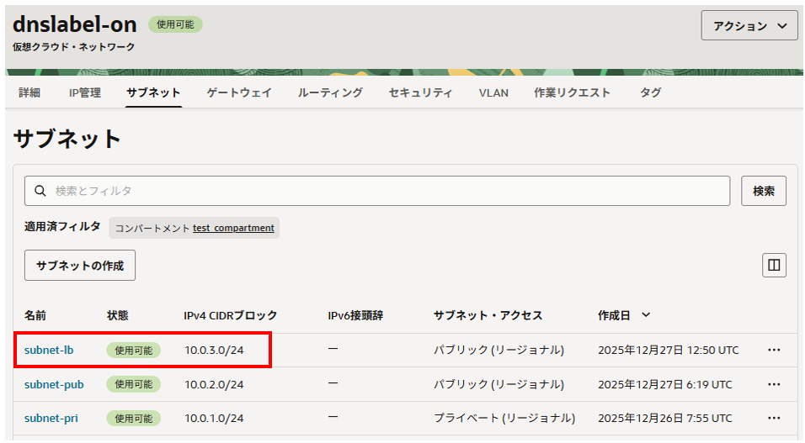Click the magnifier icon in search field
The image size is (805, 443).
(40, 191)
